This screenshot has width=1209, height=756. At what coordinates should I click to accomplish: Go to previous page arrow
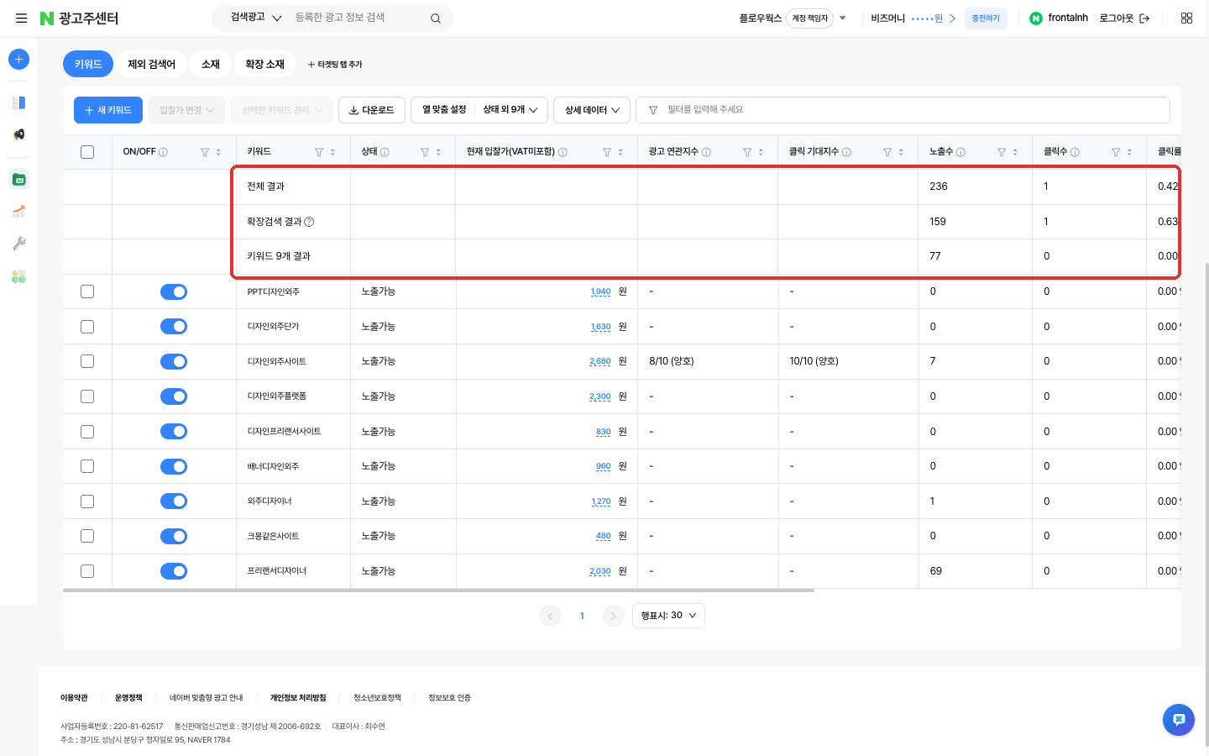pyautogui.click(x=550, y=616)
